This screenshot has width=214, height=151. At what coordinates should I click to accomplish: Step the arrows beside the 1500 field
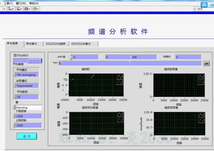coord(15,116)
